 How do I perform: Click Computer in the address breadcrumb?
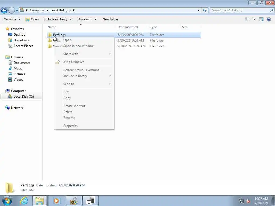[x=37, y=10]
